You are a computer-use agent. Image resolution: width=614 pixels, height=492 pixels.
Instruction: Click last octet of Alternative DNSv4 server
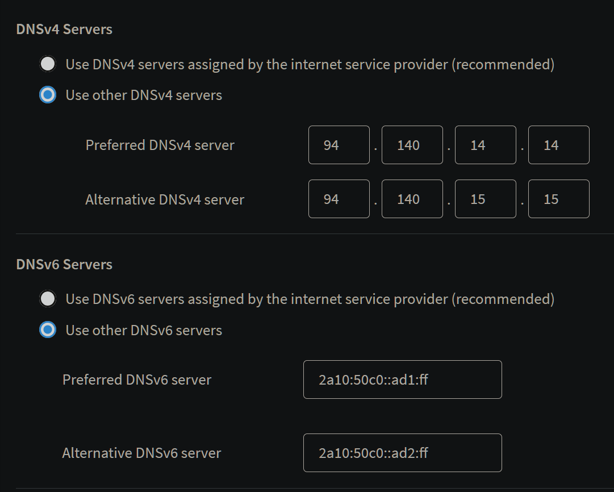point(559,199)
